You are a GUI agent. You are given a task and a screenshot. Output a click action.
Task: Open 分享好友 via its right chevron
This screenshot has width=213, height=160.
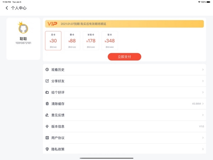click(x=203, y=81)
